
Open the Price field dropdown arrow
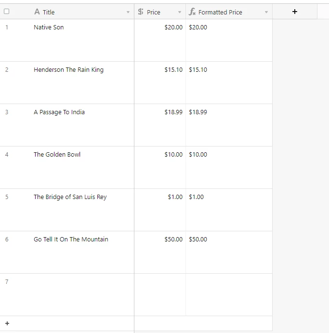click(x=180, y=12)
